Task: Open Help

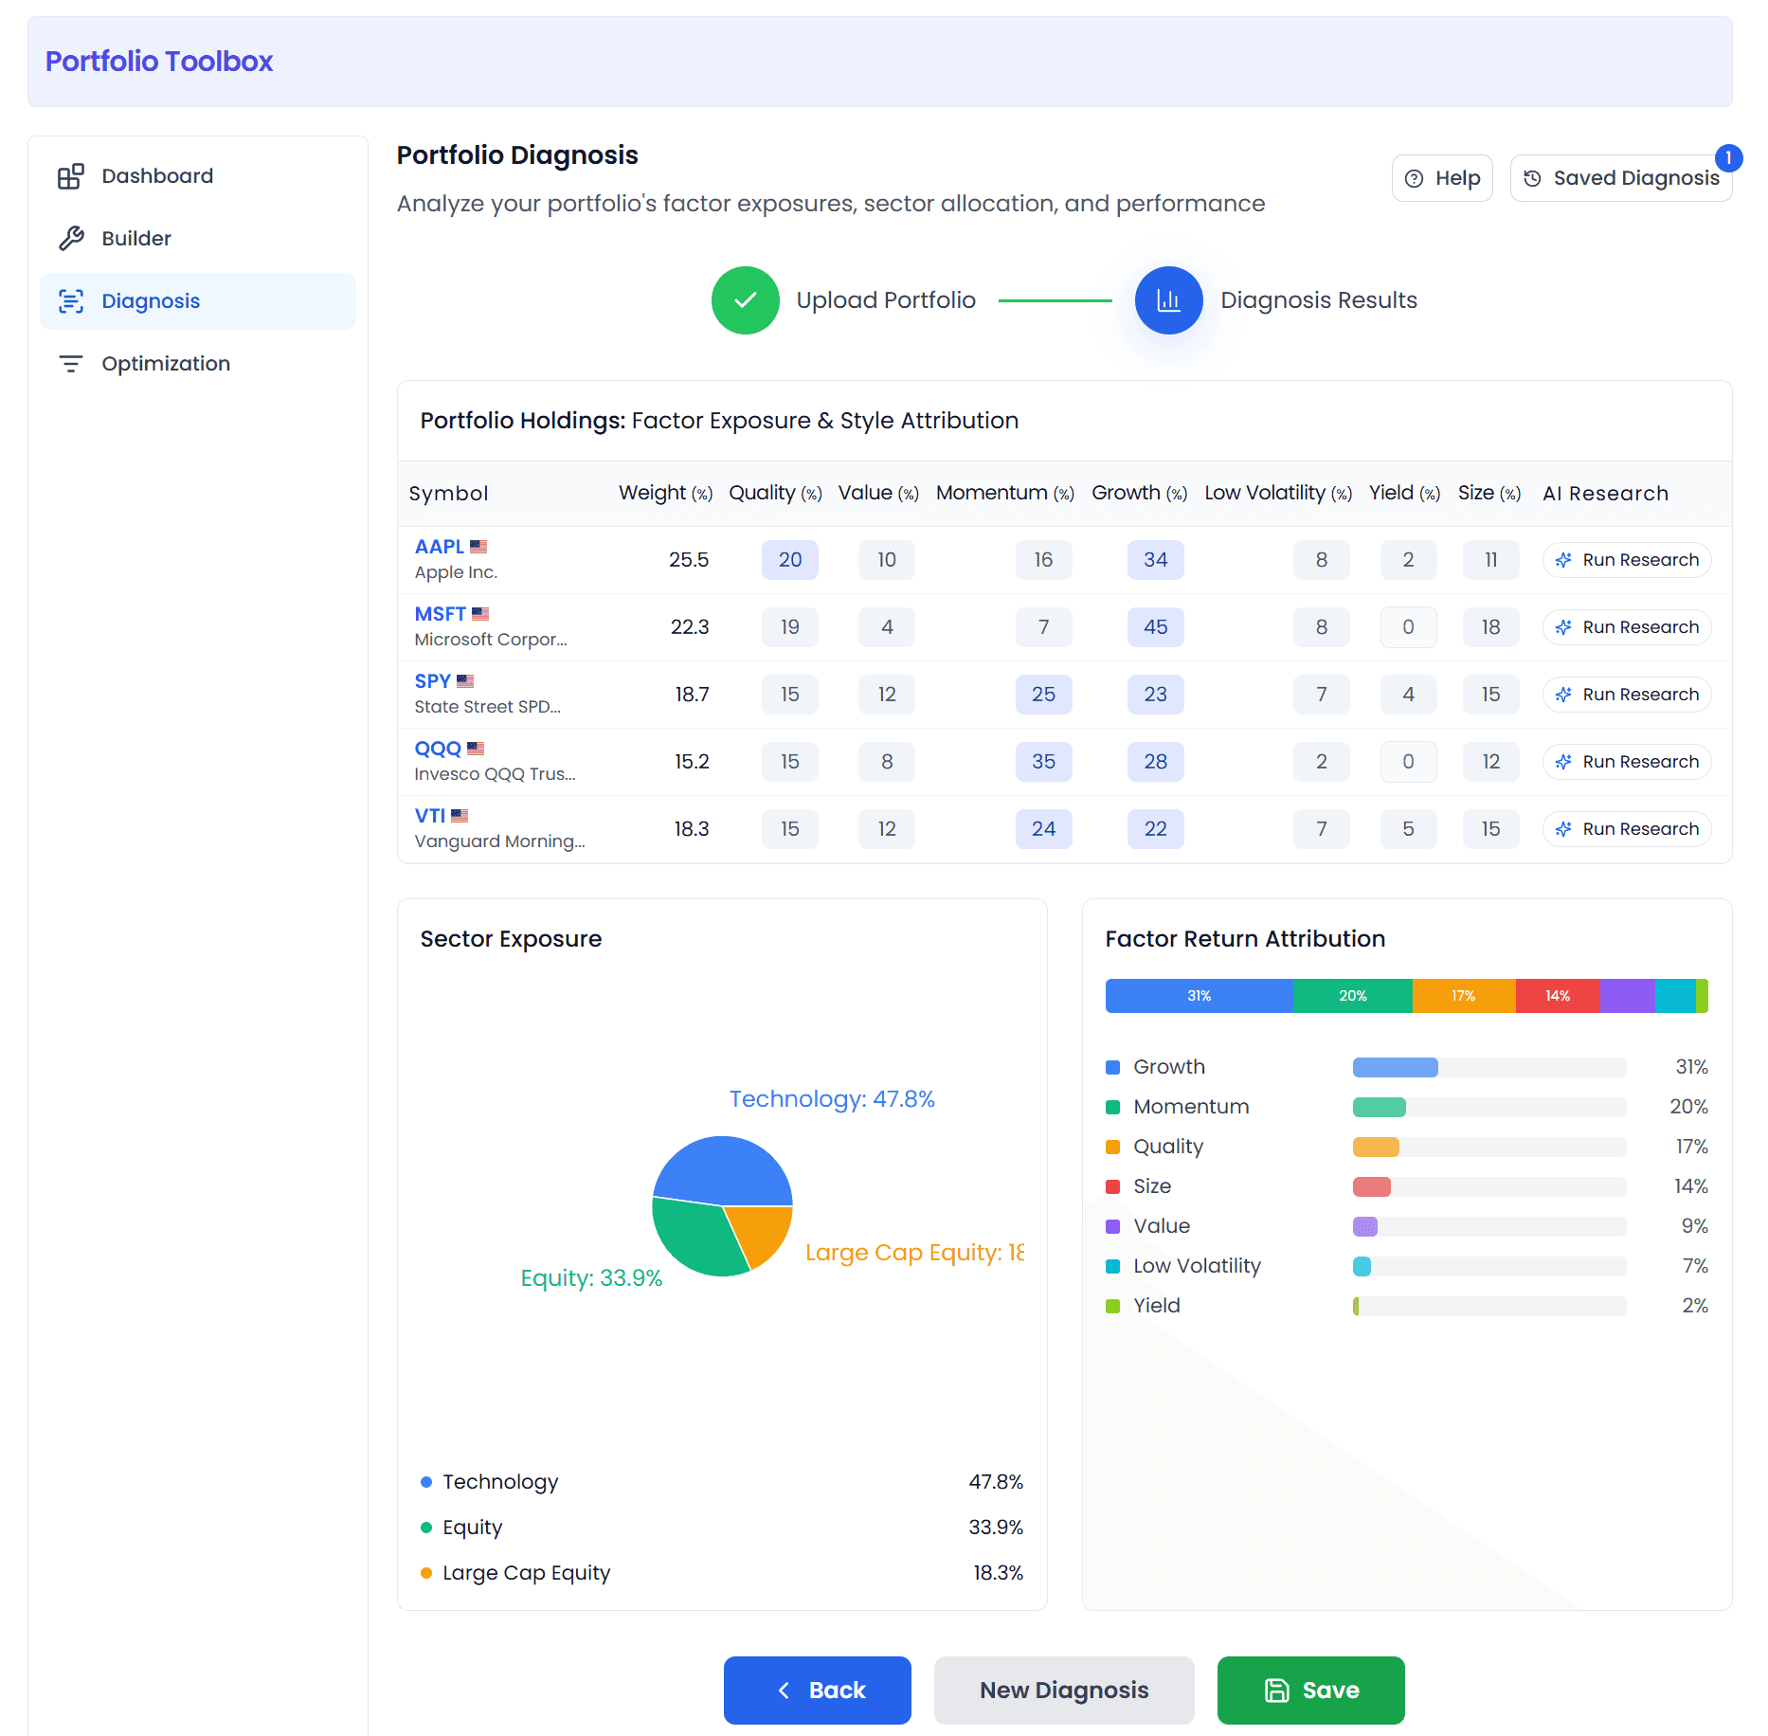Action: click(1442, 178)
